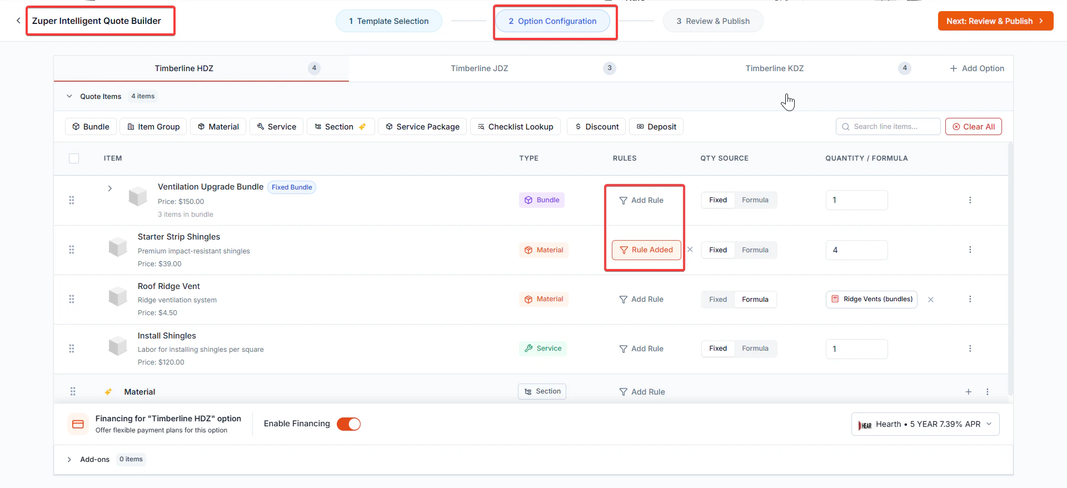Check the select-all items checkbox
This screenshot has width=1067, height=488.
point(74,158)
